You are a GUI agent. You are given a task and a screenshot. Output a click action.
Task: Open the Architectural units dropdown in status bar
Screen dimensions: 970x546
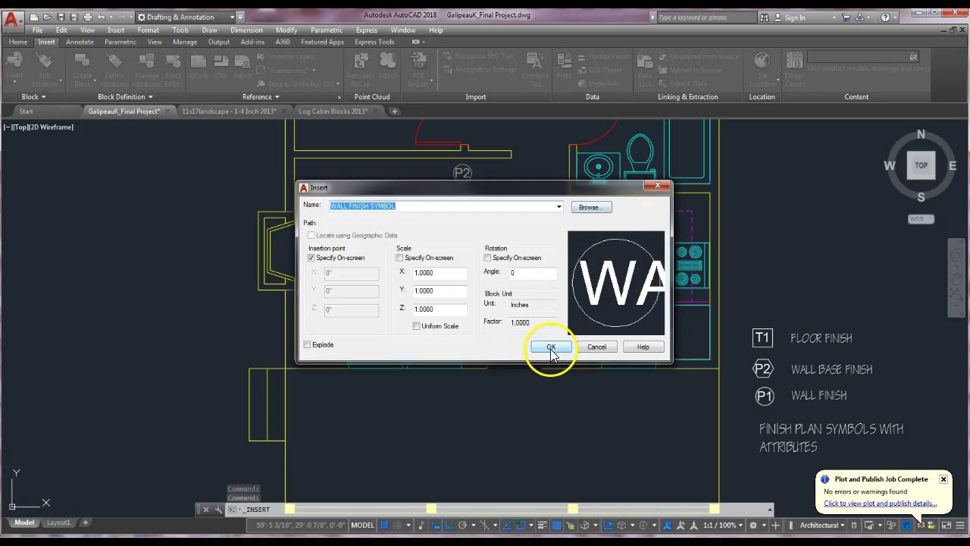822,525
